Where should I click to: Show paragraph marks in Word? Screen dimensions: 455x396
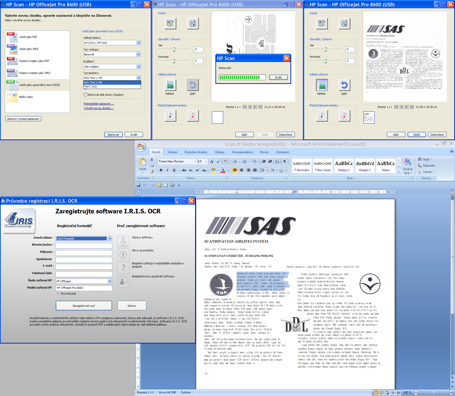(x=285, y=162)
